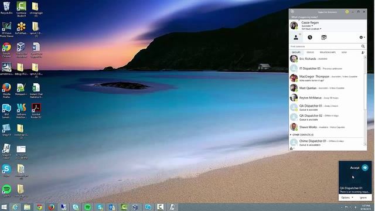Select contact Shawn Works
The image size is (375, 211).
327,127
